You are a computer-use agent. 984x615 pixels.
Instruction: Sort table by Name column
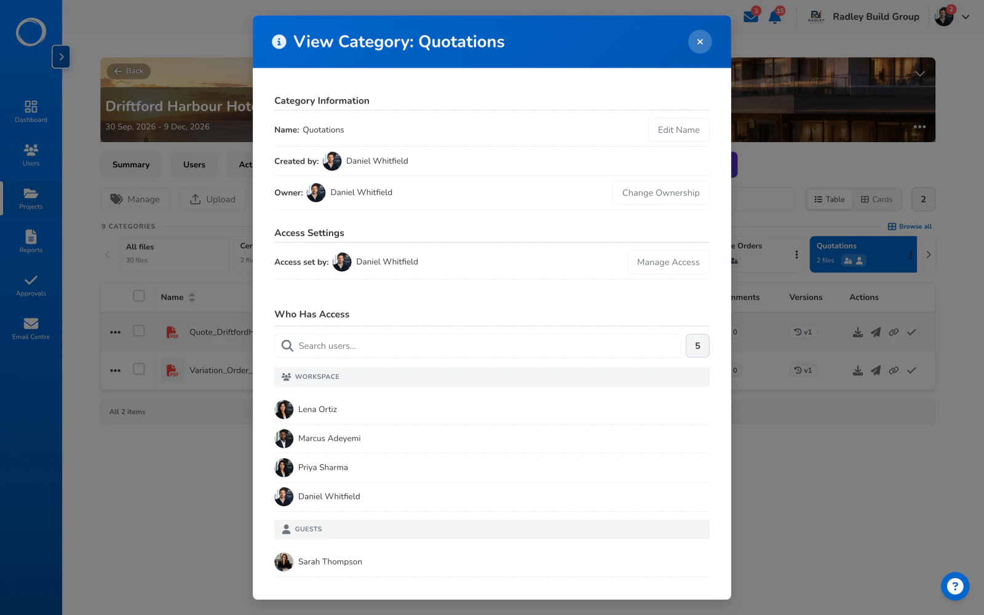[x=178, y=297]
